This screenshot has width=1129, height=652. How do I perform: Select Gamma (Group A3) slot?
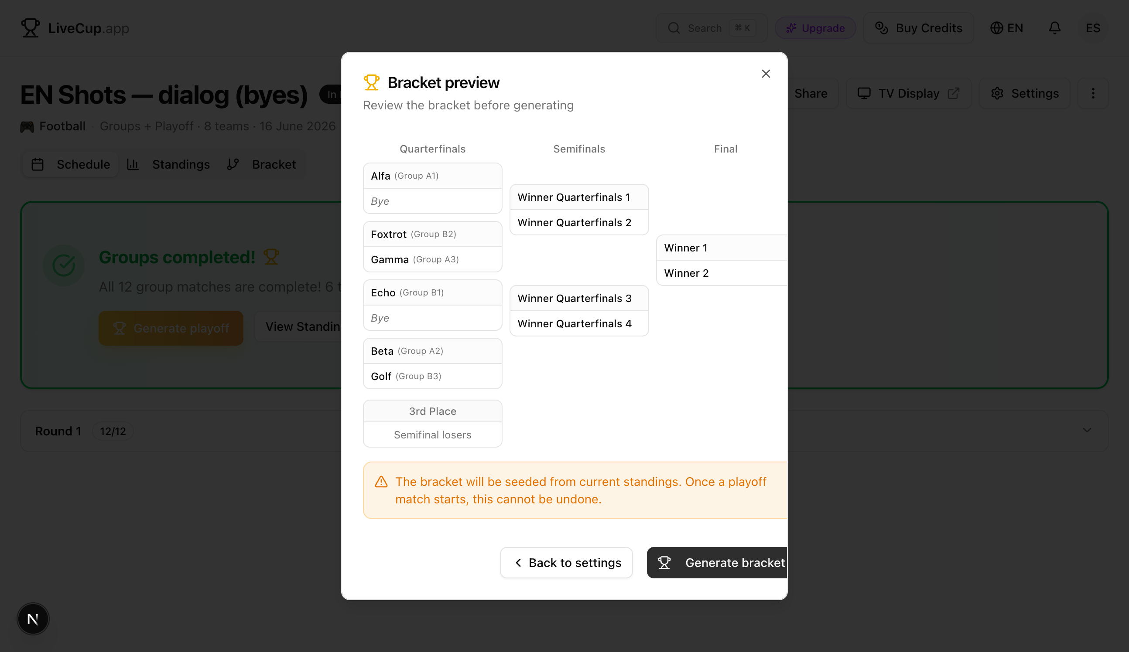tap(432, 260)
